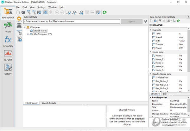
Task: Select the Torque channel
Action: pos(159,44)
